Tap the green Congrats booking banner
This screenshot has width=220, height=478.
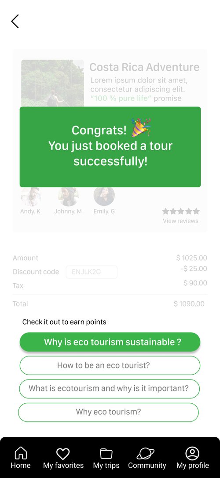[110, 147]
